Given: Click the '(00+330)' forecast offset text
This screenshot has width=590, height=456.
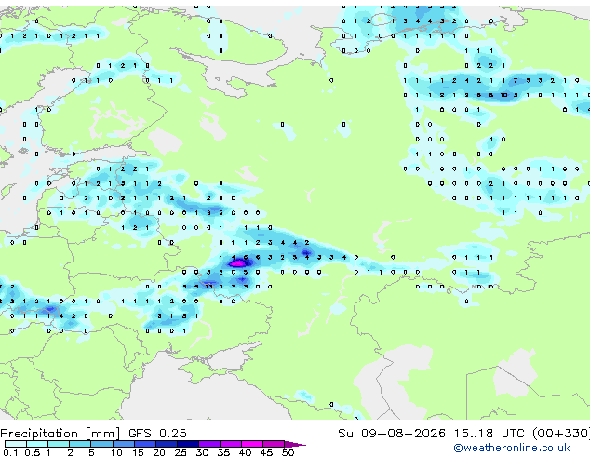Looking at the screenshot, I should pyautogui.click(x=560, y=434).
